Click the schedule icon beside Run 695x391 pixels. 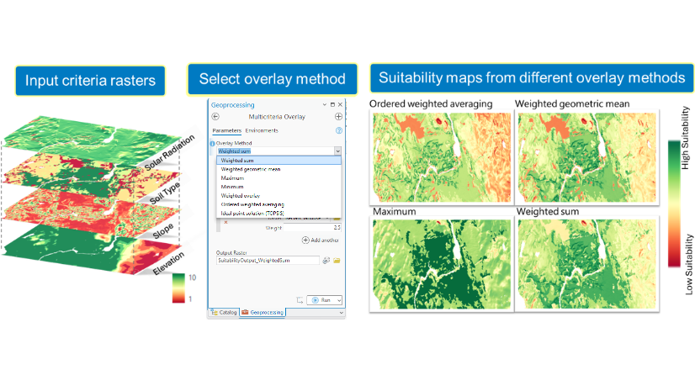[x=300, y=300]
